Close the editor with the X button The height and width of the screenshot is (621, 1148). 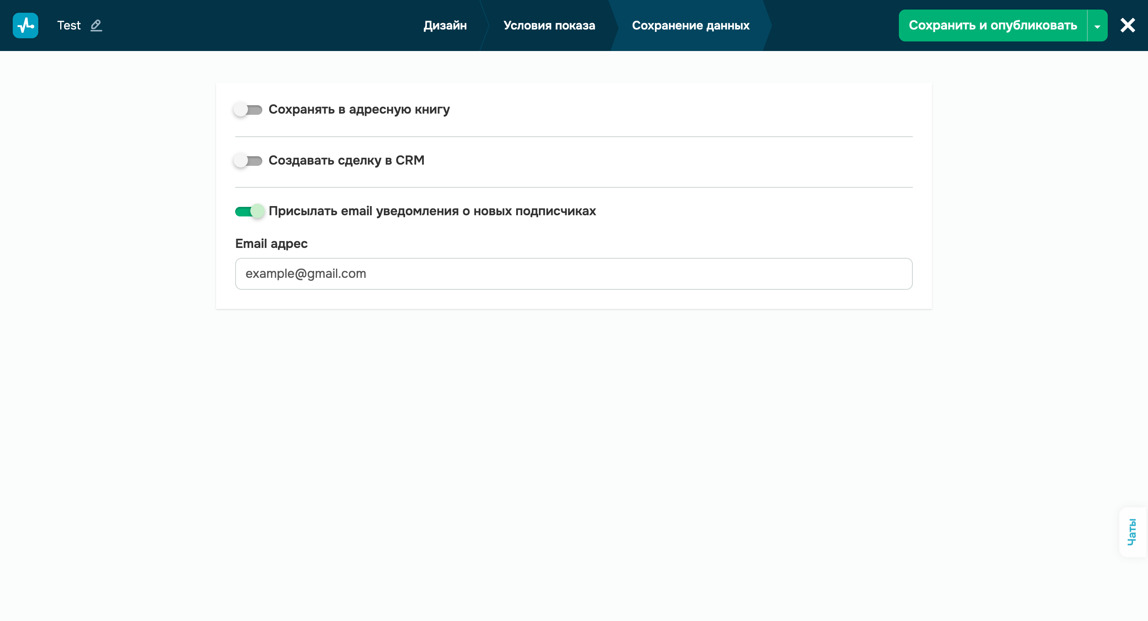click(1128, 26)
